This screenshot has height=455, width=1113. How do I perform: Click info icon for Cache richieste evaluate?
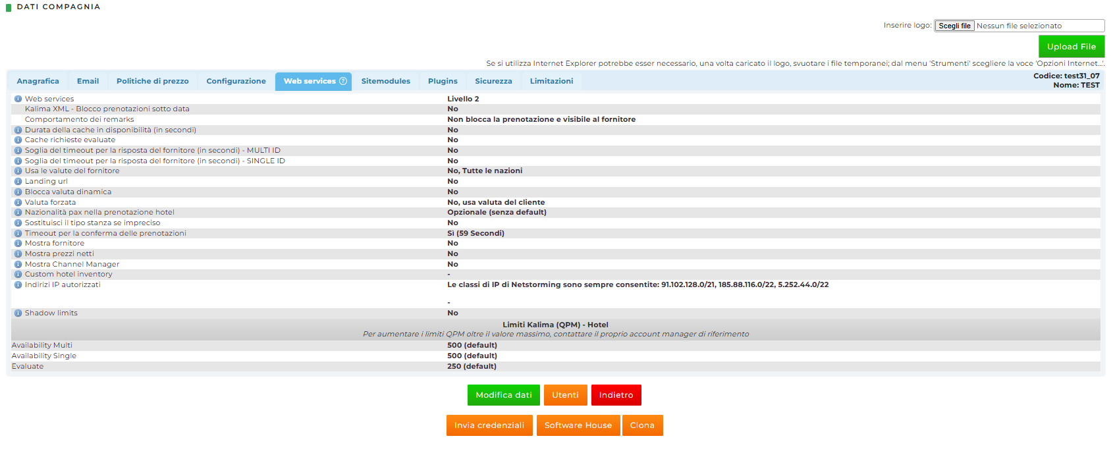[18, 140]
